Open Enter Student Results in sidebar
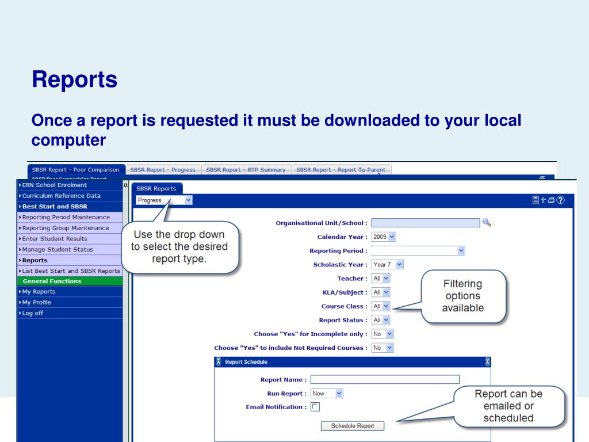Viewport: 589px width, 442px height. pos(60,239)
